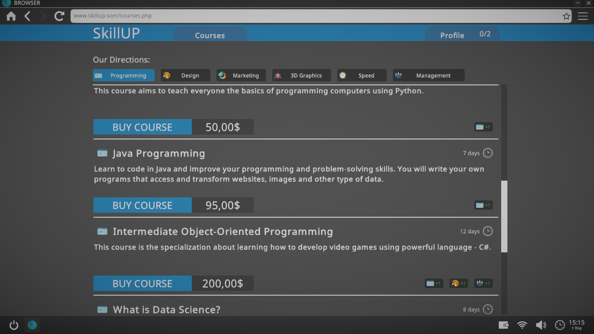Image resolution: width=594 pixels, height=334 pixels.
Task: Open the Profile page
Action: coord(452,35)
